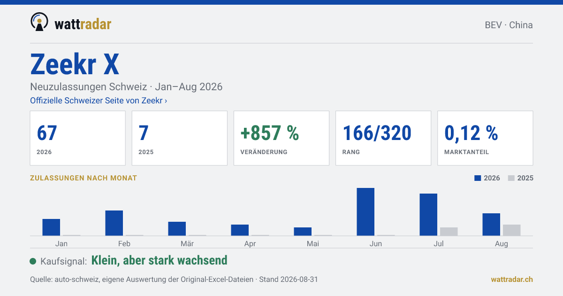Viewport: 563px width, 296px height.
Task: Click the 'Jan' axis label
Action: point(61,243)
